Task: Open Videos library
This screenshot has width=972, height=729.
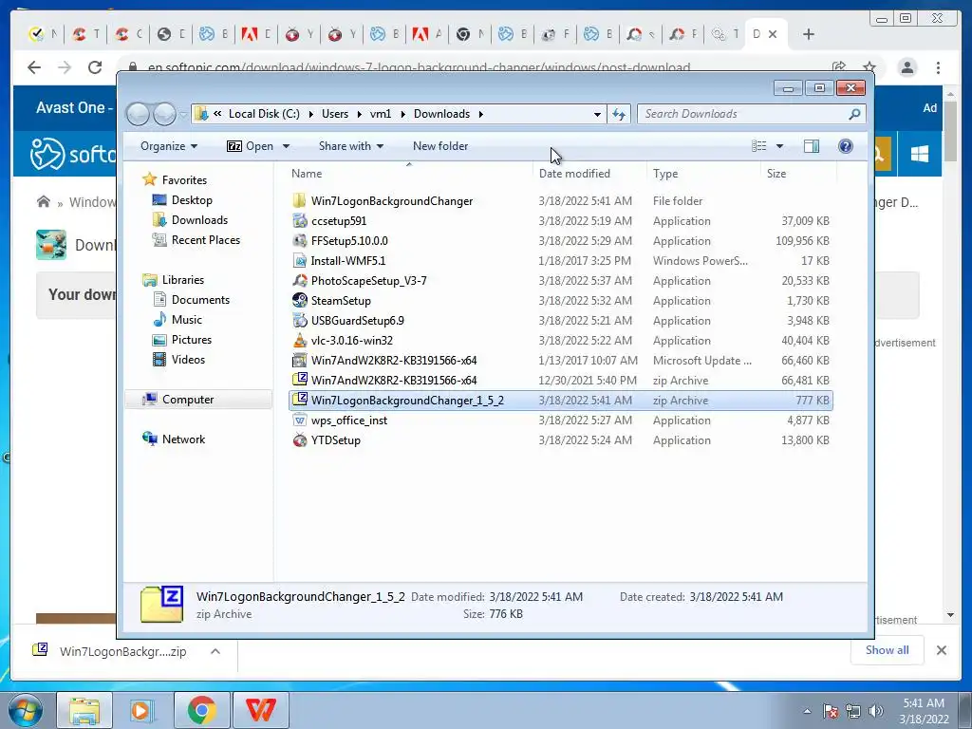Action: point(188,360)
